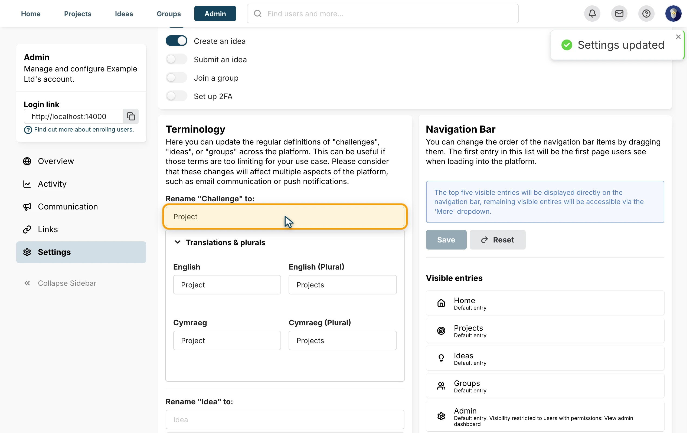Image resolution: width=693 pixels, height=433 pixels.
Task: Open Activity in the sidebar
Action: coord(81,184)
